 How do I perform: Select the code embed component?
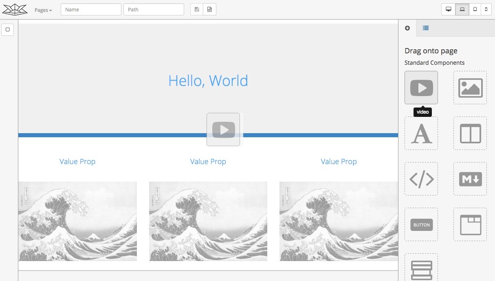pos(421,179)
